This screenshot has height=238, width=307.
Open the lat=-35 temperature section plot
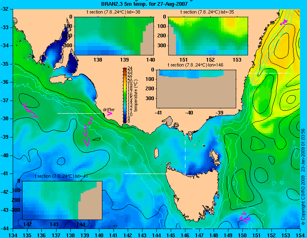click(x=208, y=36)
